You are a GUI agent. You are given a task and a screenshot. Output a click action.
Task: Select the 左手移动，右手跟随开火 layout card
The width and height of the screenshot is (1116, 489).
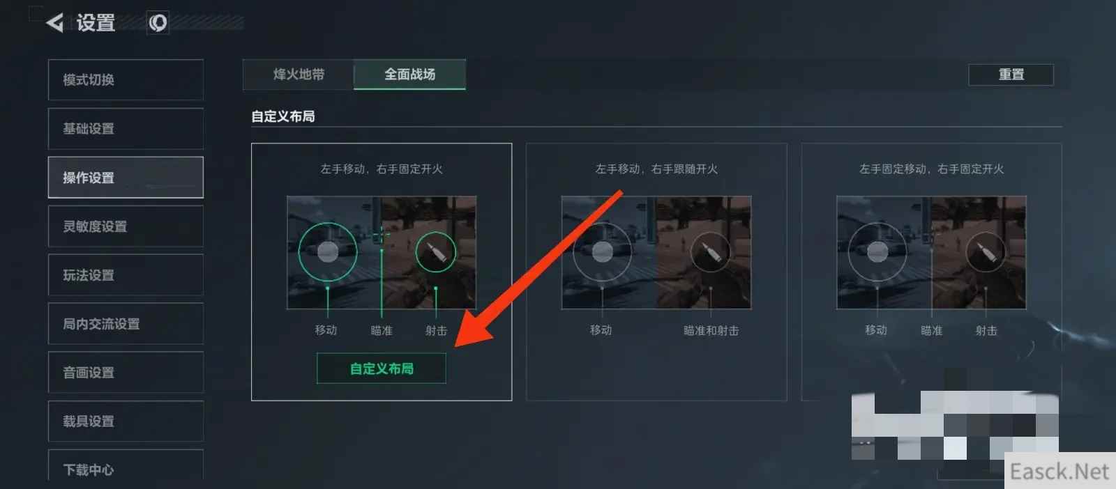tap(656, 272)
